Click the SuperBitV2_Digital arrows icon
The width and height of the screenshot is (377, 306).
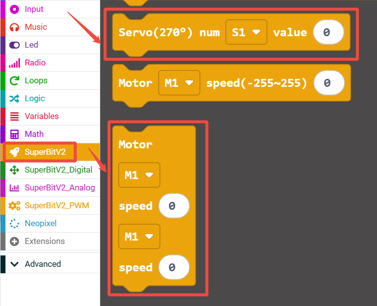click(x=14, y=170)
